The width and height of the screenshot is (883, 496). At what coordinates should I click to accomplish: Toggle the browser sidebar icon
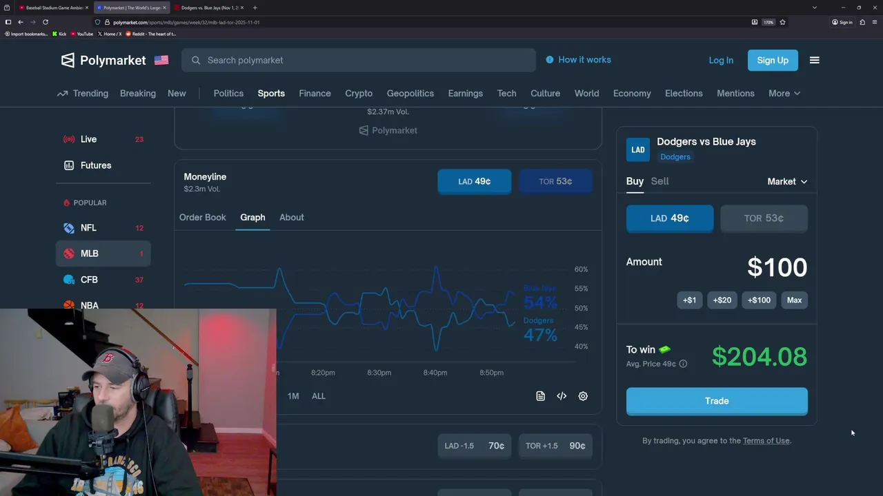point(8,22)
